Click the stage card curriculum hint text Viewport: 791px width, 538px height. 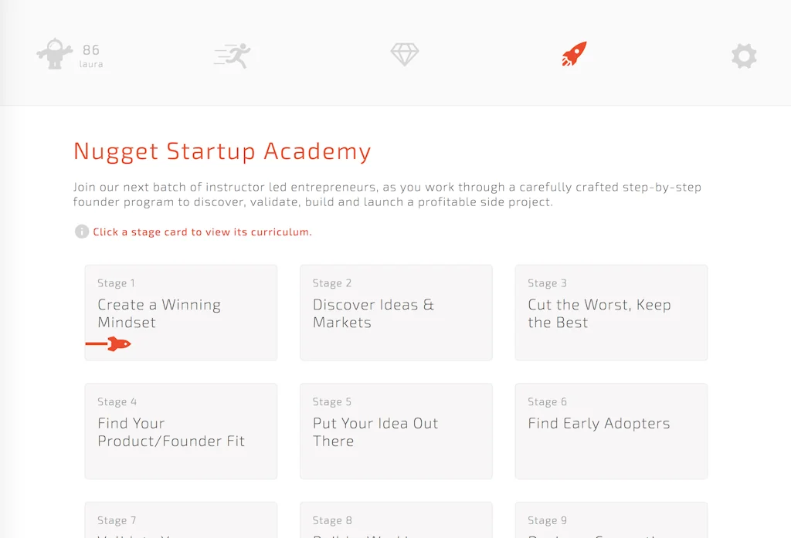(202, 232)
